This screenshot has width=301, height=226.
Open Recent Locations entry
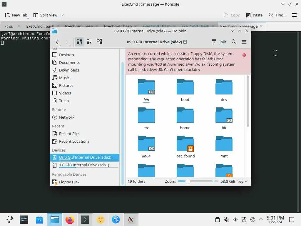click(x=85, y=141)
